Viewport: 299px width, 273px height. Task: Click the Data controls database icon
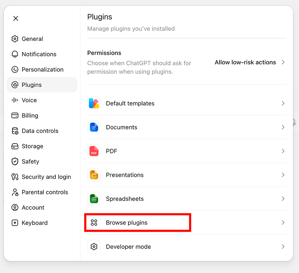(15, 131)
